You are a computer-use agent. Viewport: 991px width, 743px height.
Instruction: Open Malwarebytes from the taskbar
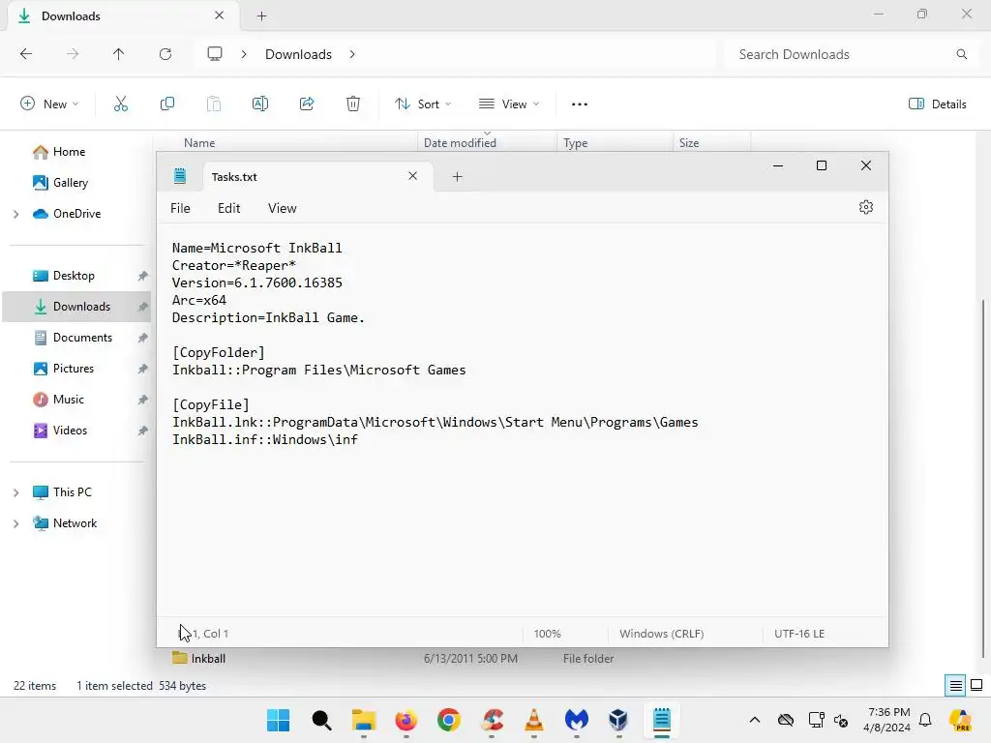577,720
